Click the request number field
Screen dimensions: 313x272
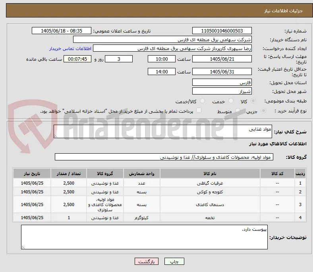pyautogui.click(x=222, y=31)
